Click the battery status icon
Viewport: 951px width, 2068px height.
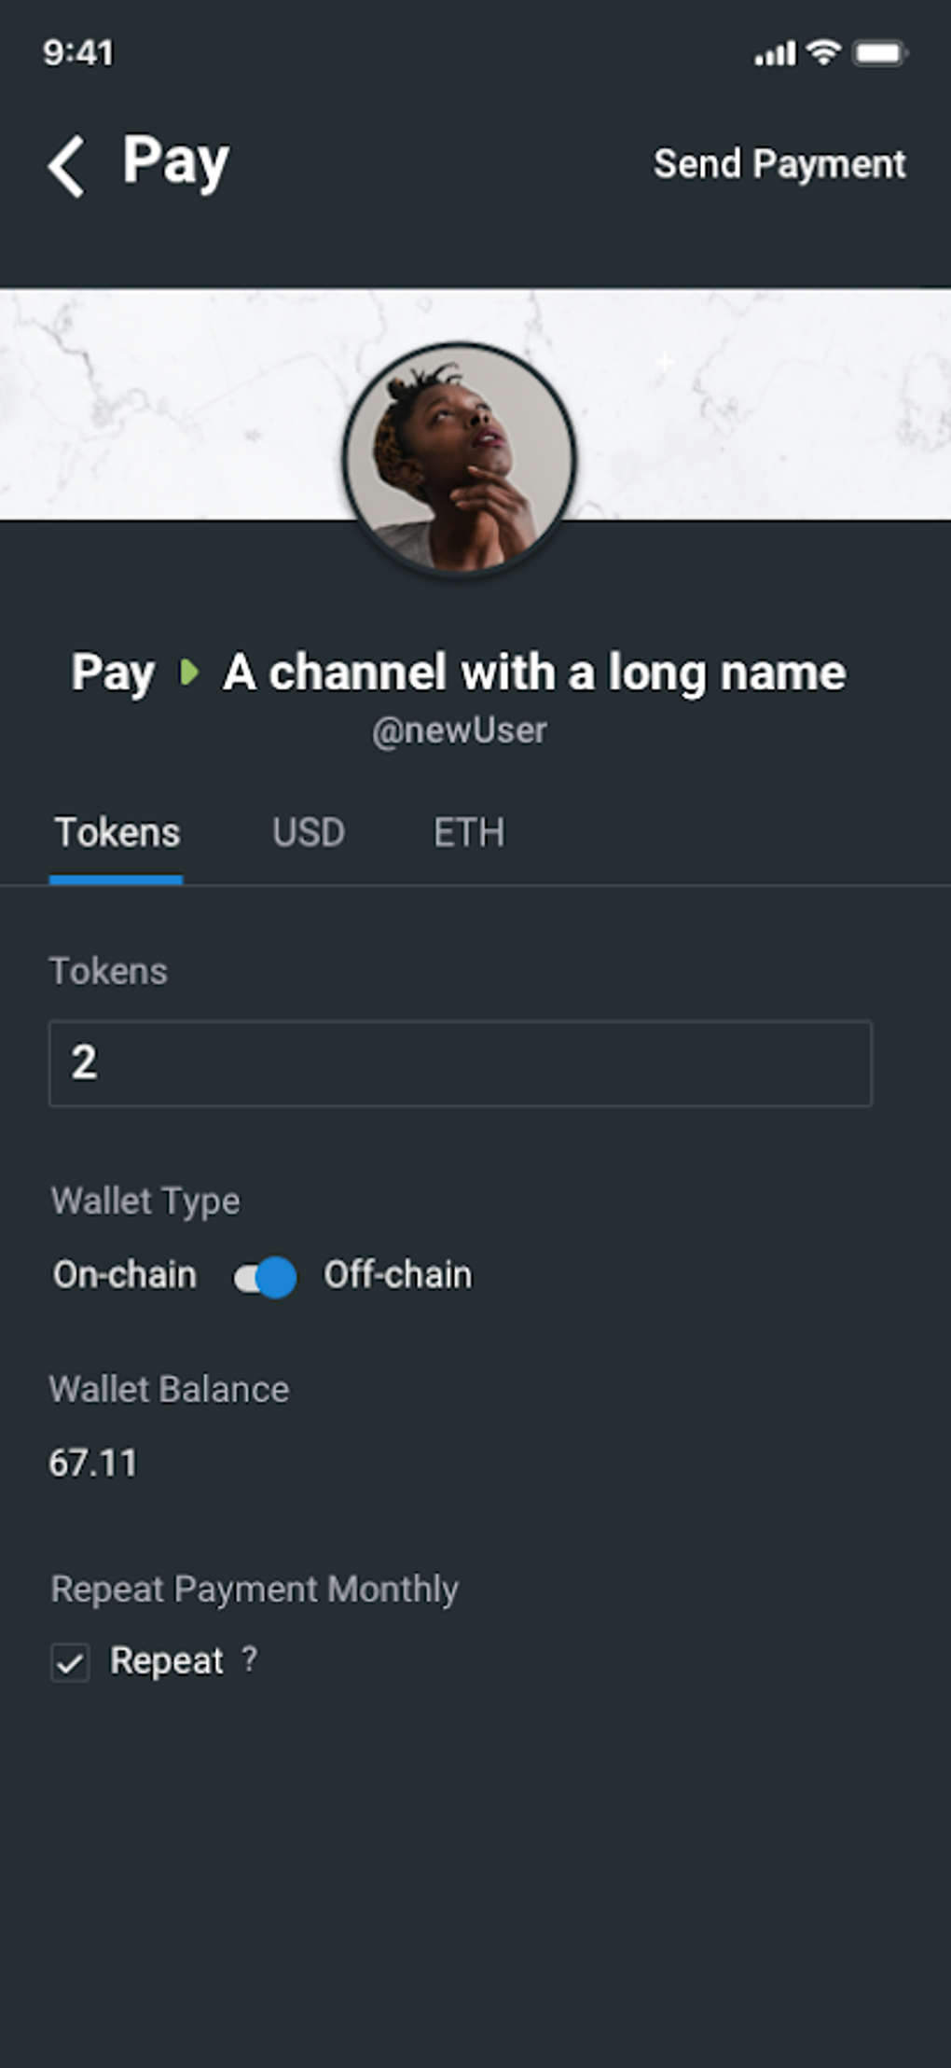[880, 53]
